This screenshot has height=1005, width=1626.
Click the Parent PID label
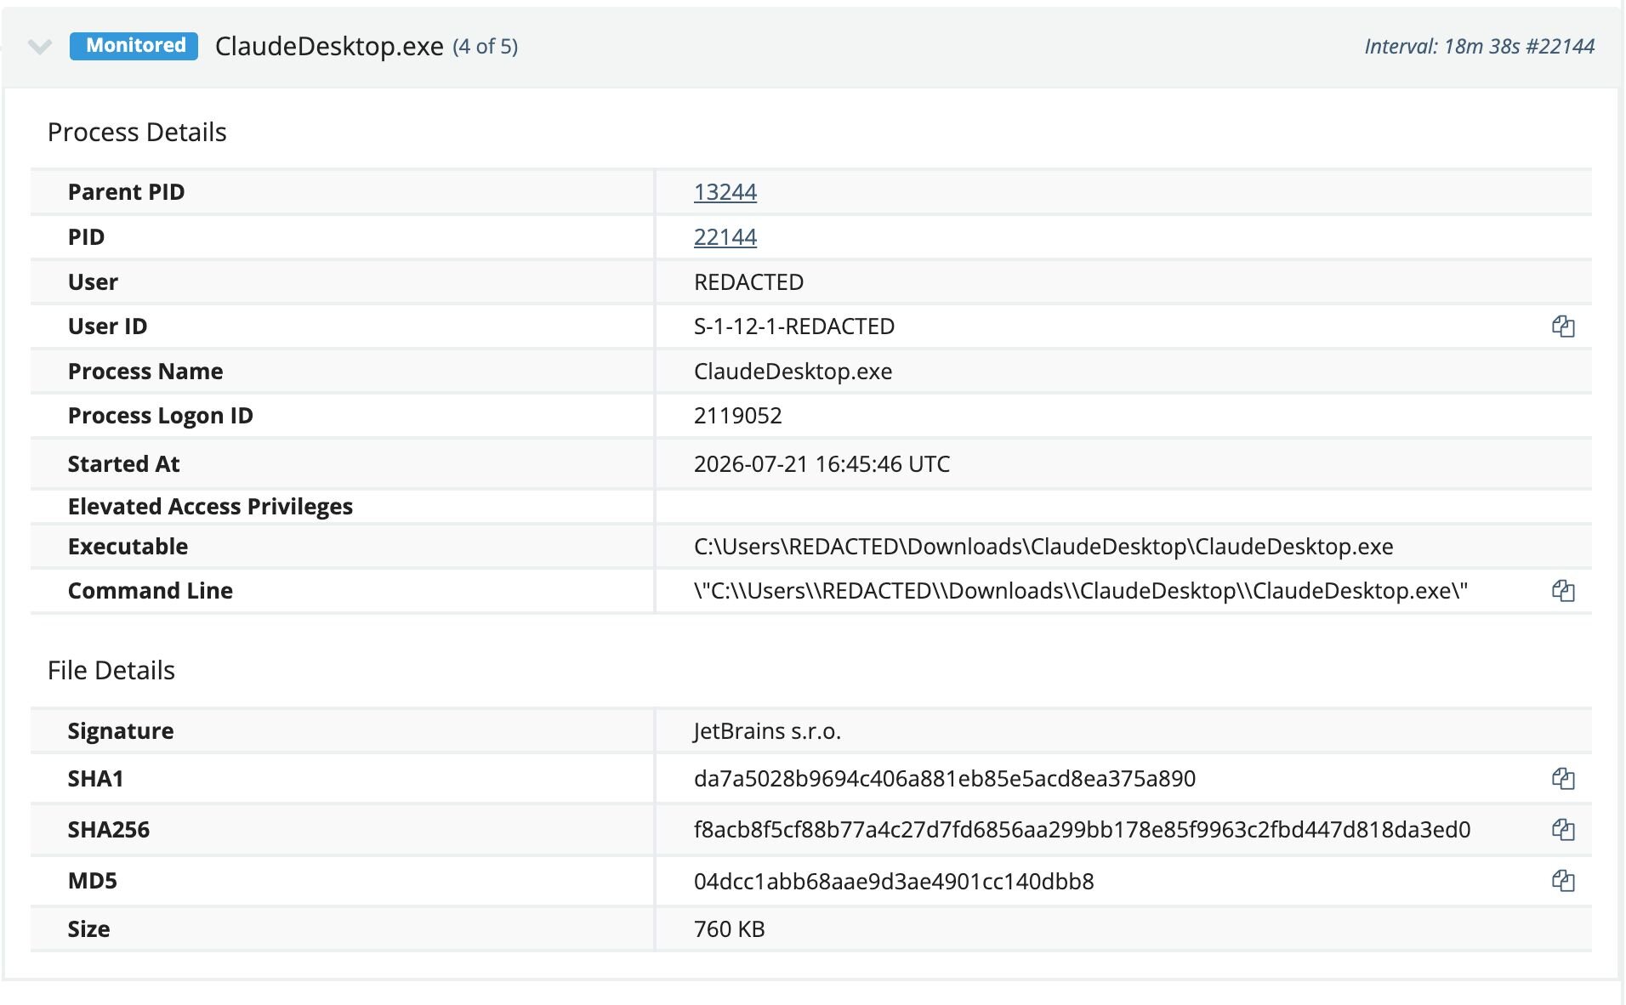tap(126, 192)
